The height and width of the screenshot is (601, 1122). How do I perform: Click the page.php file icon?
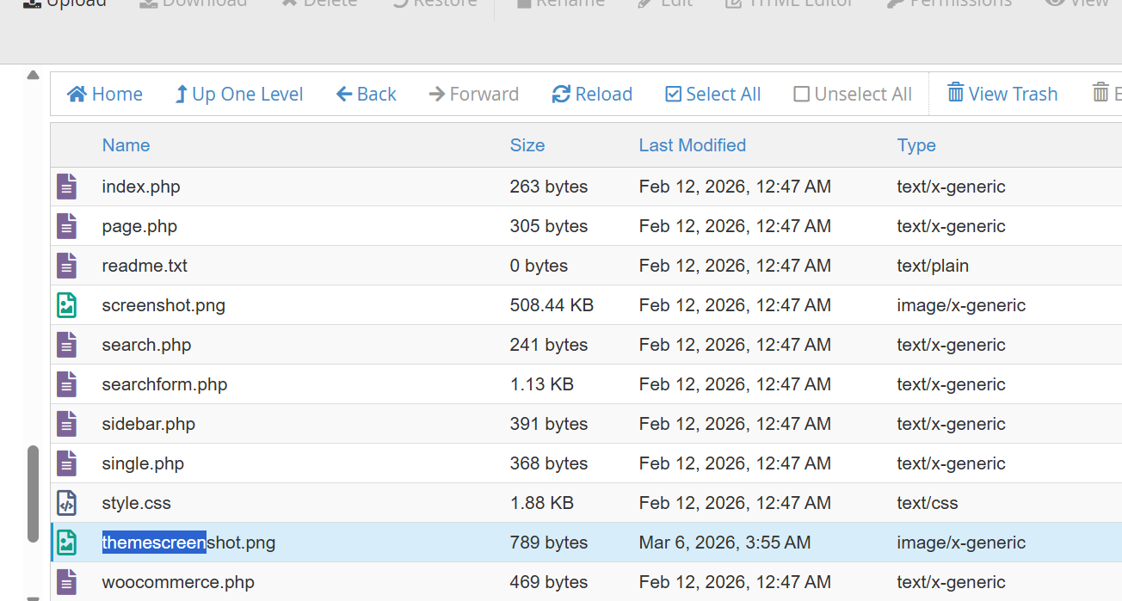pyautogui.click(x=67, y=226)
